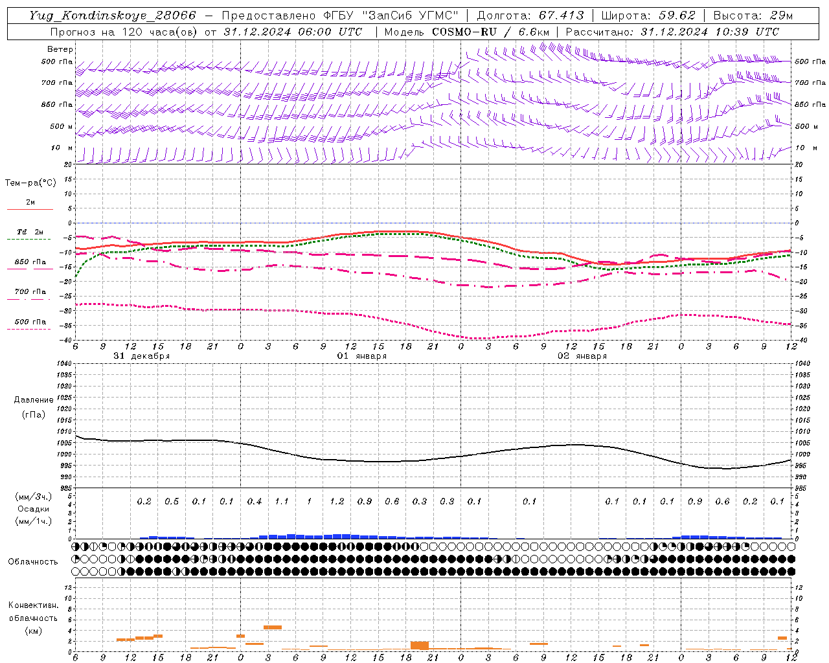
Task: Click the '31 декабря' date label
Action: [142, 356]
